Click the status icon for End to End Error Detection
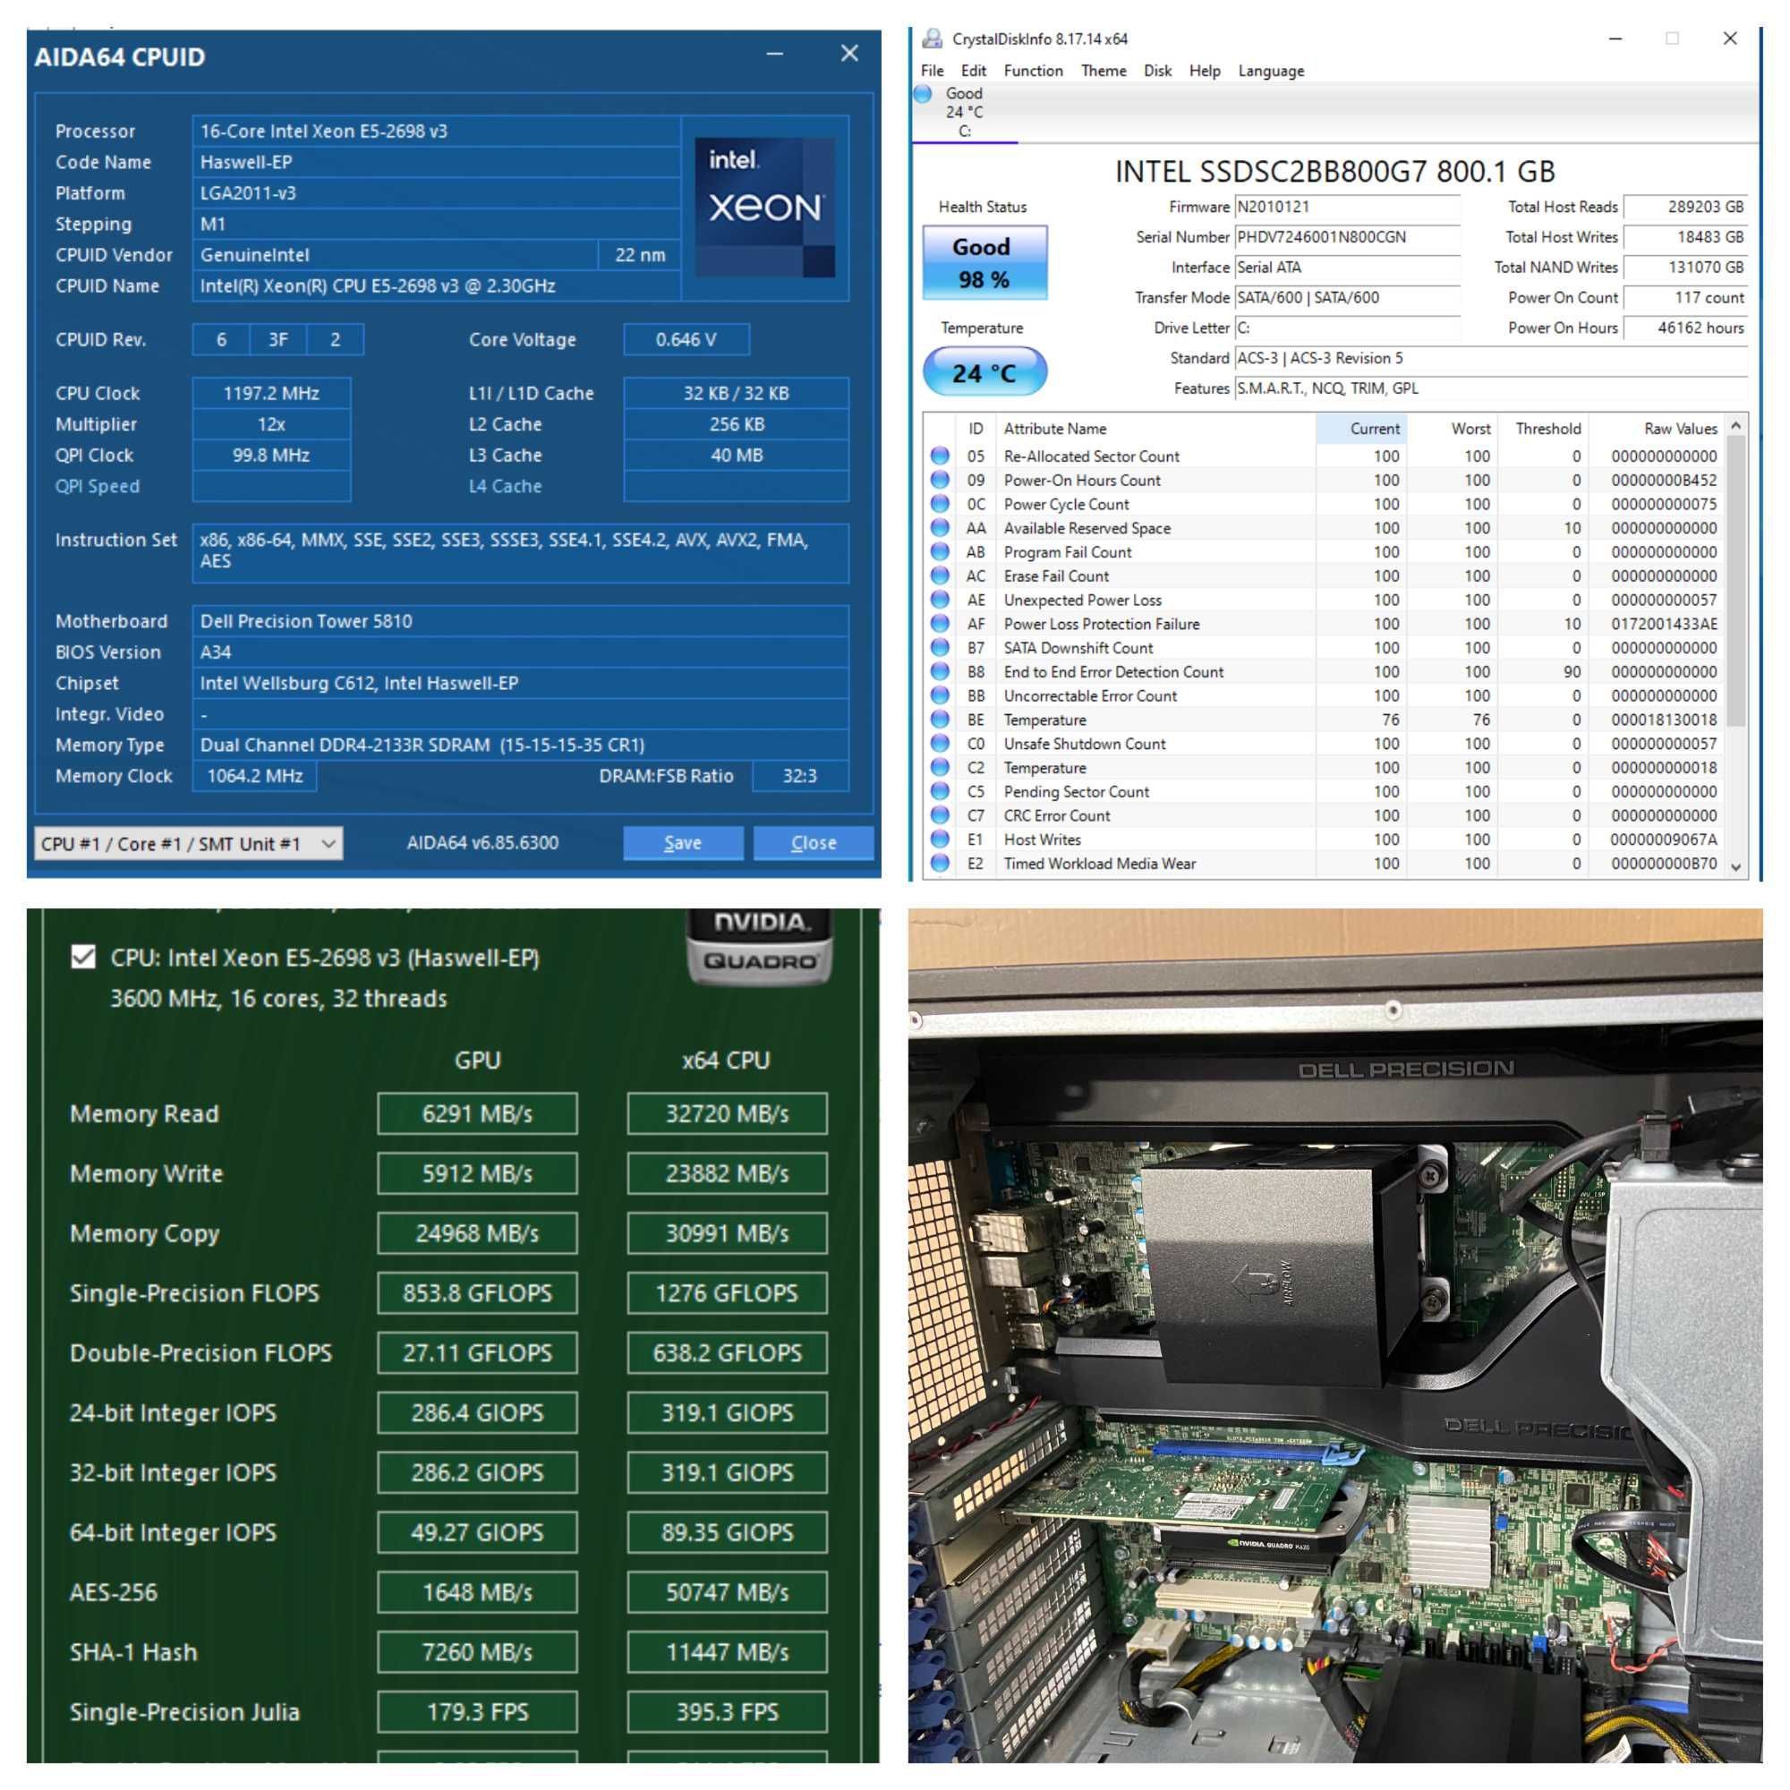1790x1790 pixels. 940,672
